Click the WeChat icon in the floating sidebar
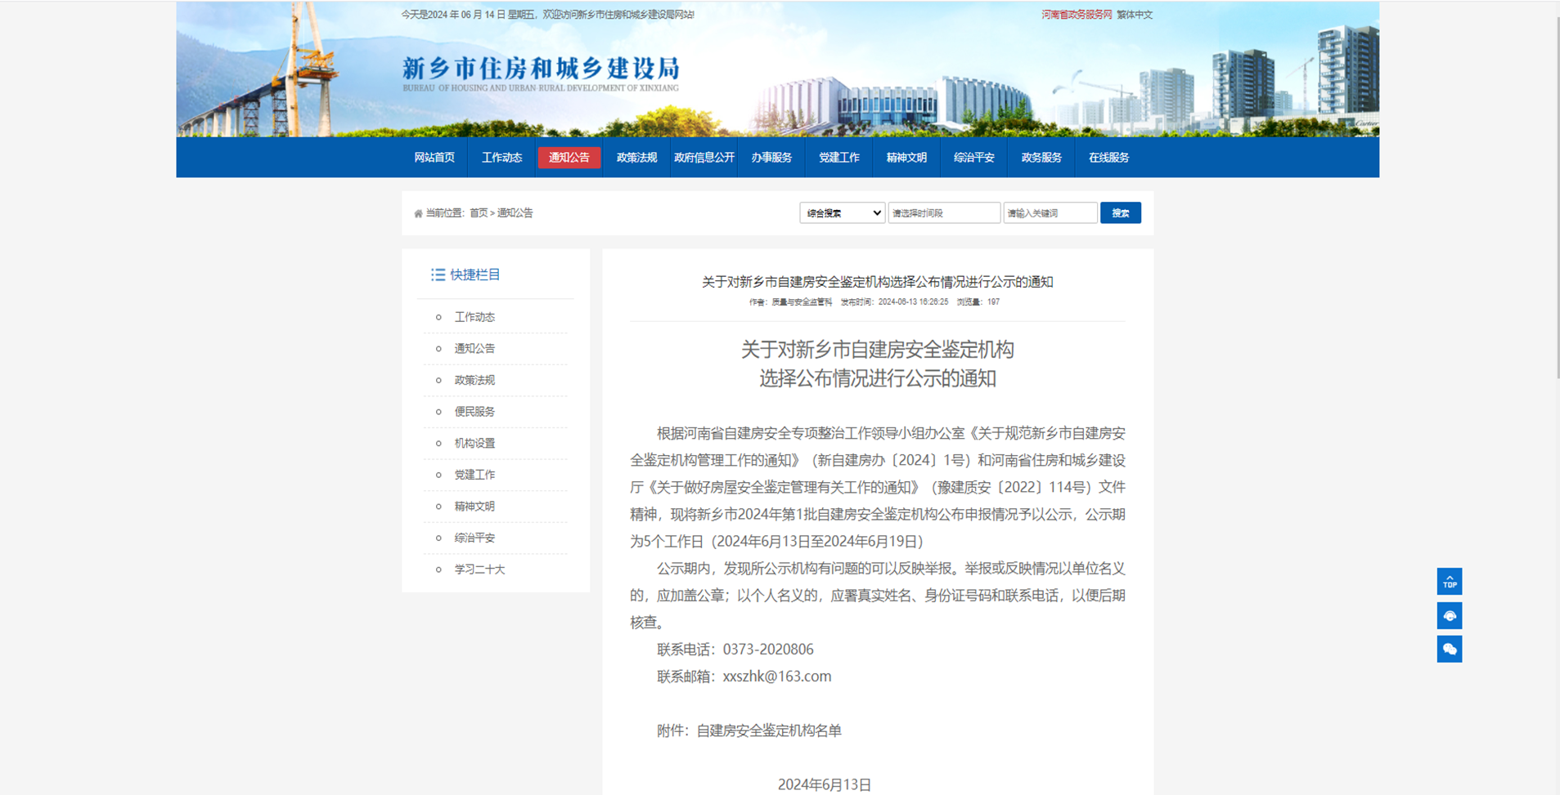Image resolution: width=1560 pixels, height=795 pixels. pos(1449,649)
